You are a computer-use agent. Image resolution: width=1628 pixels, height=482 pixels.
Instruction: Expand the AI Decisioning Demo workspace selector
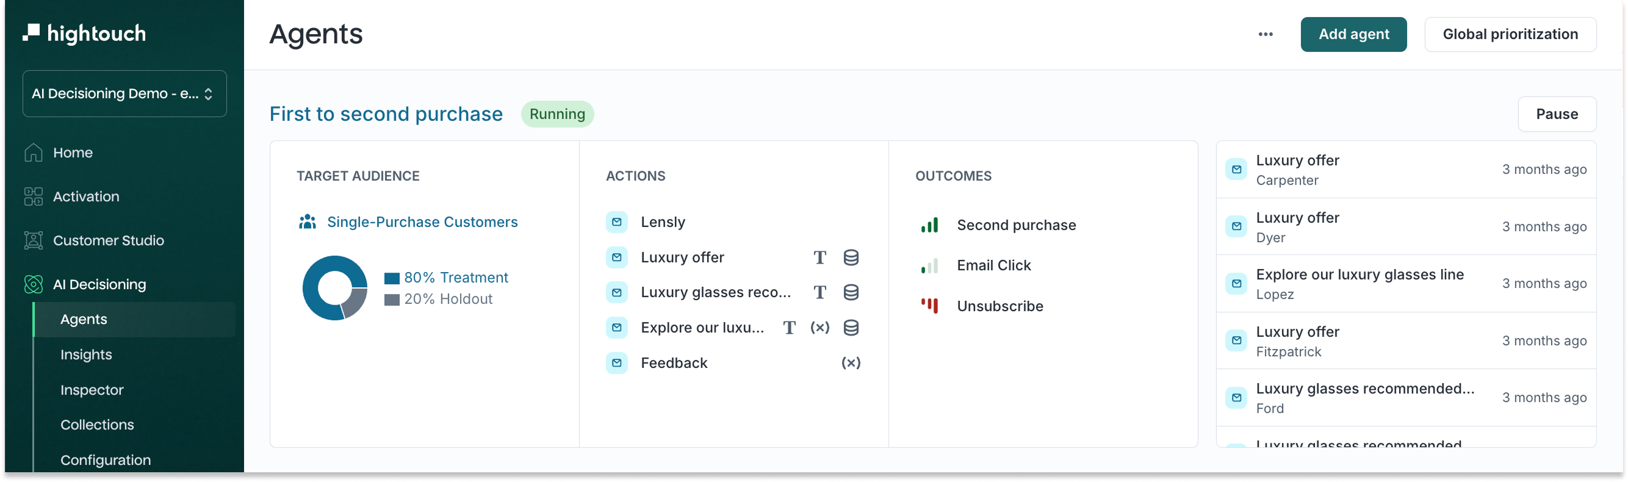click(x=124, y=93)
